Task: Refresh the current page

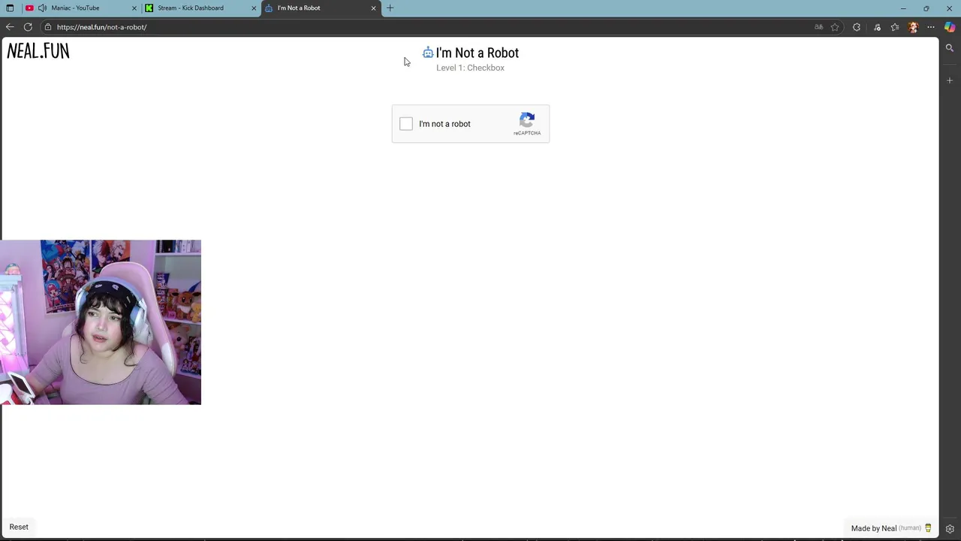Action: pos(28,27)
